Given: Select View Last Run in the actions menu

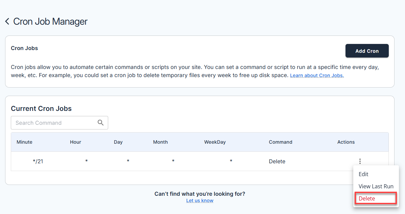Looking at the screenshot, I should tap(376, 186).
